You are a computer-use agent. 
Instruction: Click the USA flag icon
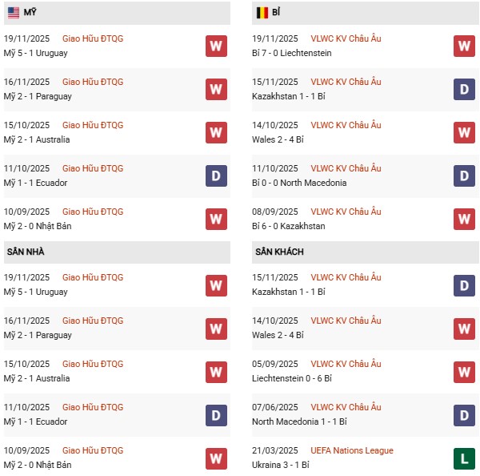(15, 13)
